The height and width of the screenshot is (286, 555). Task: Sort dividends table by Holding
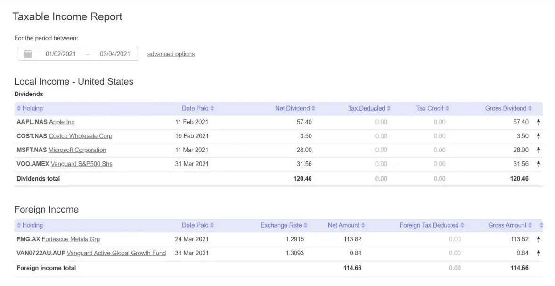pyautogui.click(x=30, y=108)
